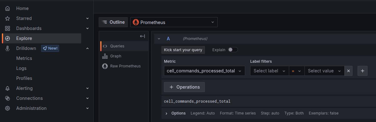Open Administration in the sidebar
This screenshot has height=122, width=376.
(x=31, y=108)
